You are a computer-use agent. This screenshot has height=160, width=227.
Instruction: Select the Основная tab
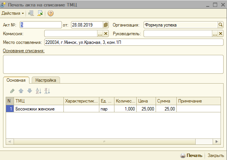[x=16, y=80]
